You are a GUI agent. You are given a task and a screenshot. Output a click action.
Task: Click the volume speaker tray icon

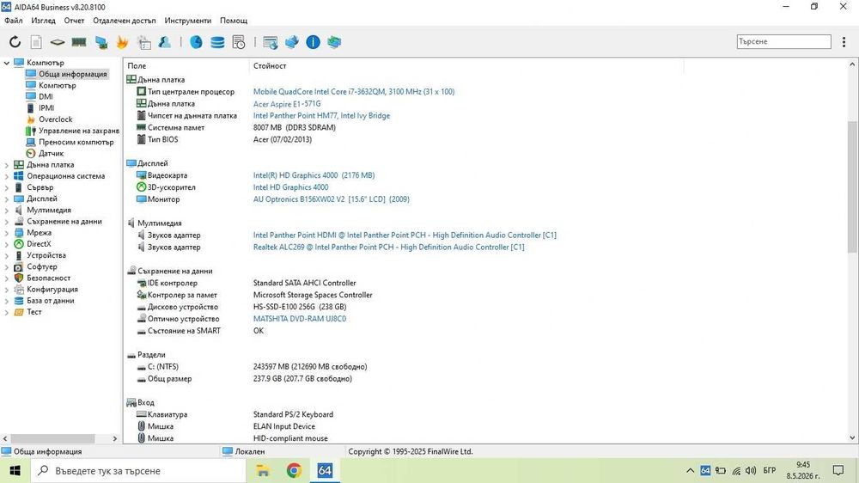(x=751, y=470)
